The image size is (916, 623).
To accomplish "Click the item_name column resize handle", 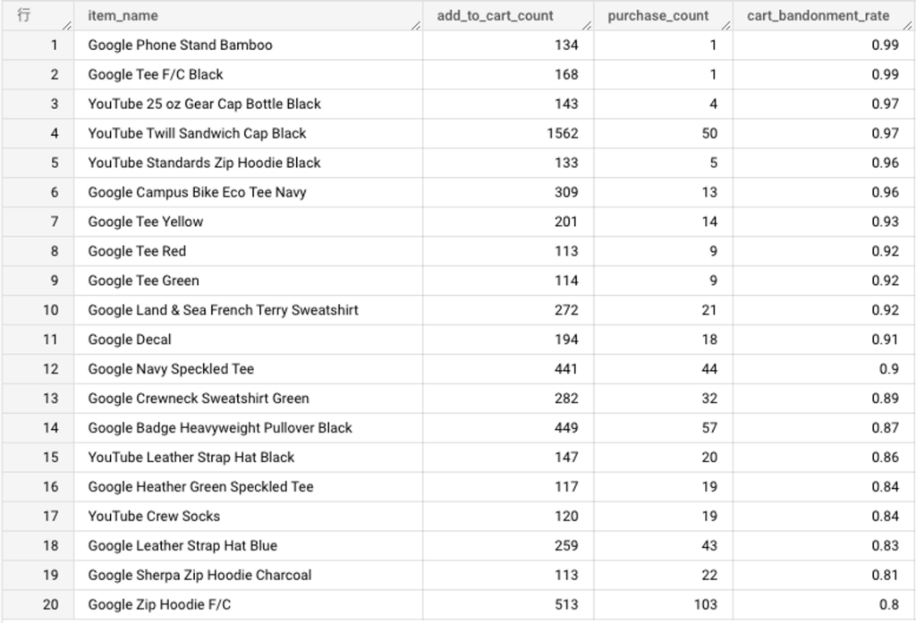I will pyautogui.click(x=416, y=25).
